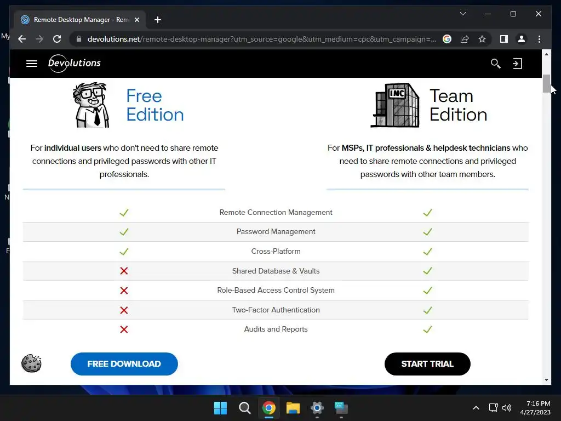
Task: Go back to the previous page
Action: (22, 39)
